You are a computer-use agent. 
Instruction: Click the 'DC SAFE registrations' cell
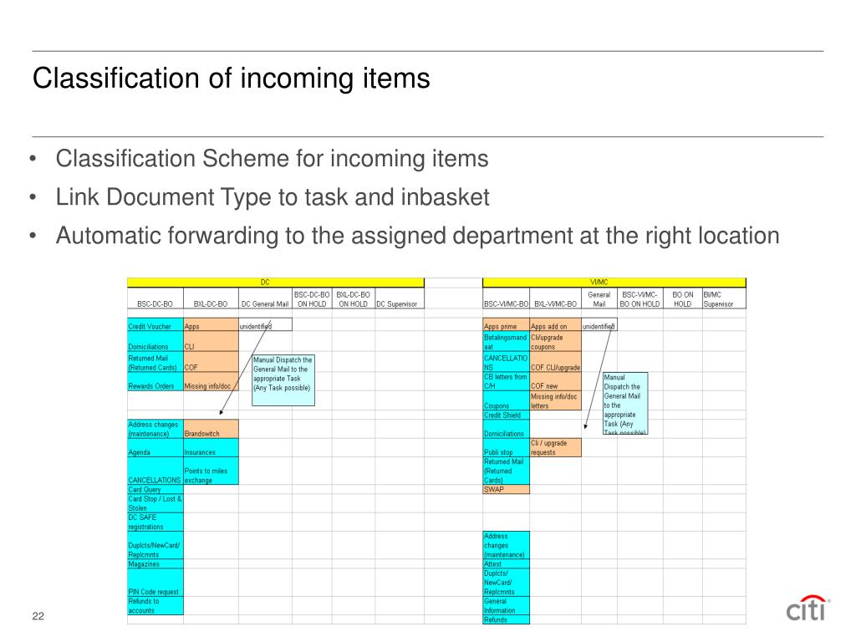[155, 522]
